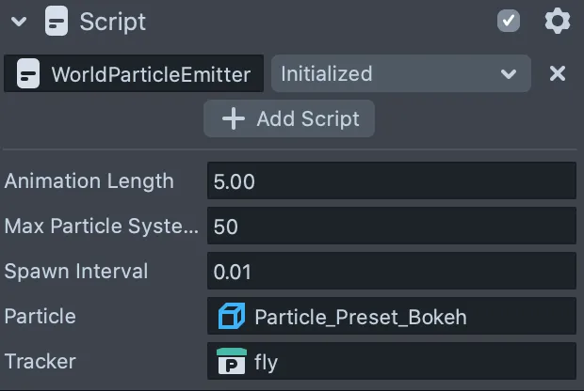
Task: Click the blue cube prefab icon
Action: (x=232, y=316)
